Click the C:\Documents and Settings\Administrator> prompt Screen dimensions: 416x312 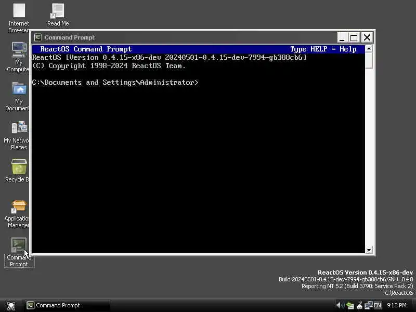[x=115, y=83]
